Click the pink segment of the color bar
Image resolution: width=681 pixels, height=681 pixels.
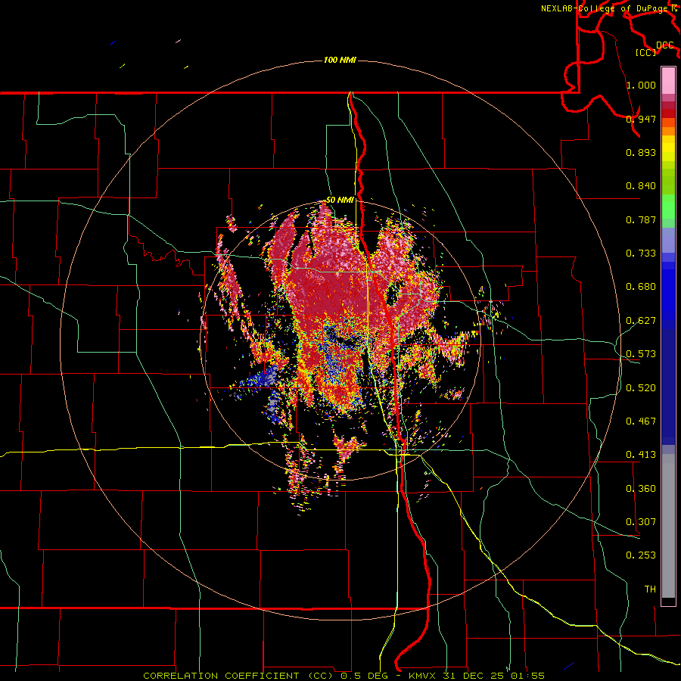[x=668, y=81]
